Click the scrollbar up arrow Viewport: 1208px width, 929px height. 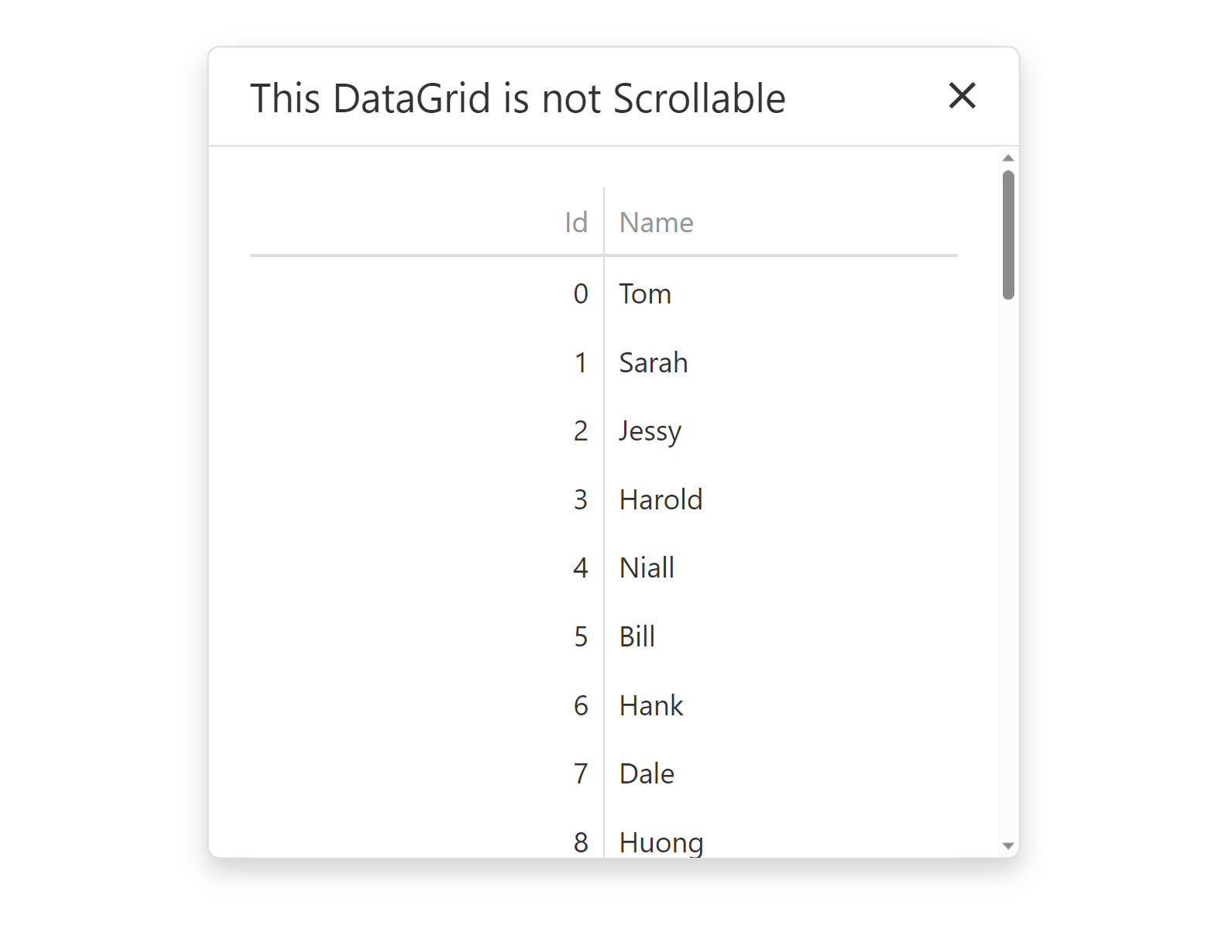[1007, 157]
